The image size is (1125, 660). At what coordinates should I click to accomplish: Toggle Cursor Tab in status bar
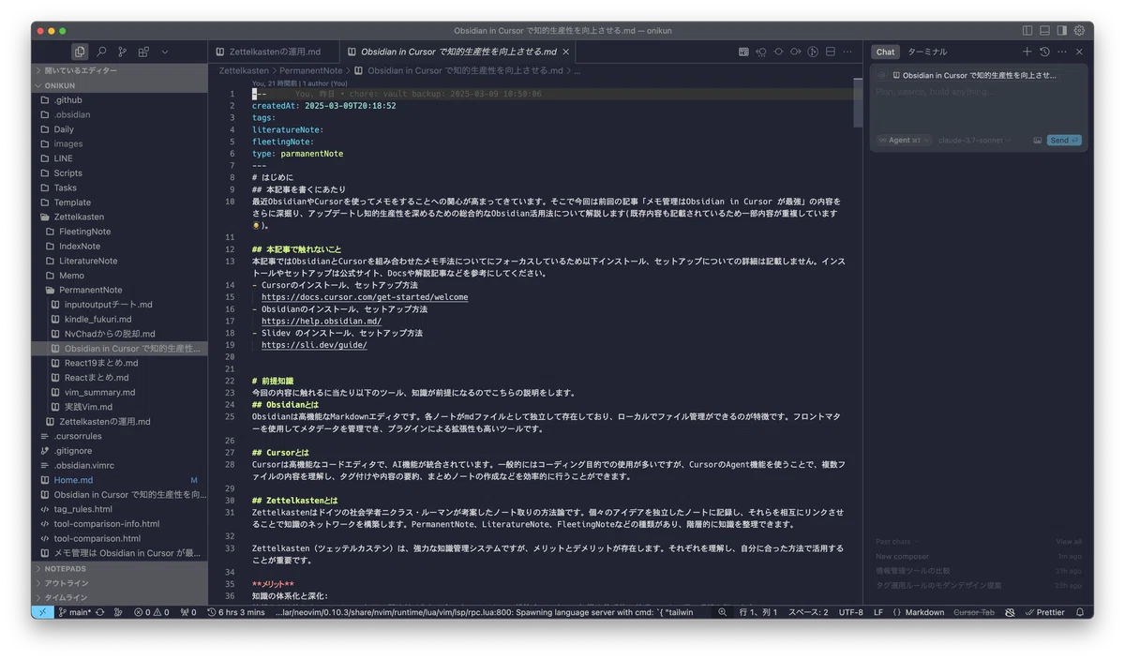click(x=974, y=612)
